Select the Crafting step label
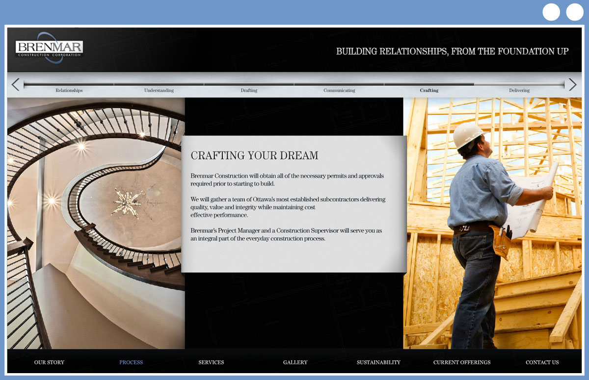 429,90
